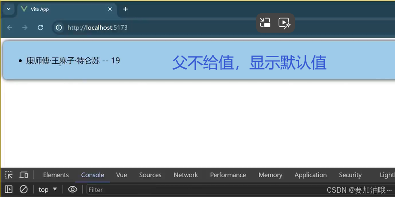This screenshot has width=395, height=197.
Task: Open the Elements devtools tab
Action: (x=56, y=175)
